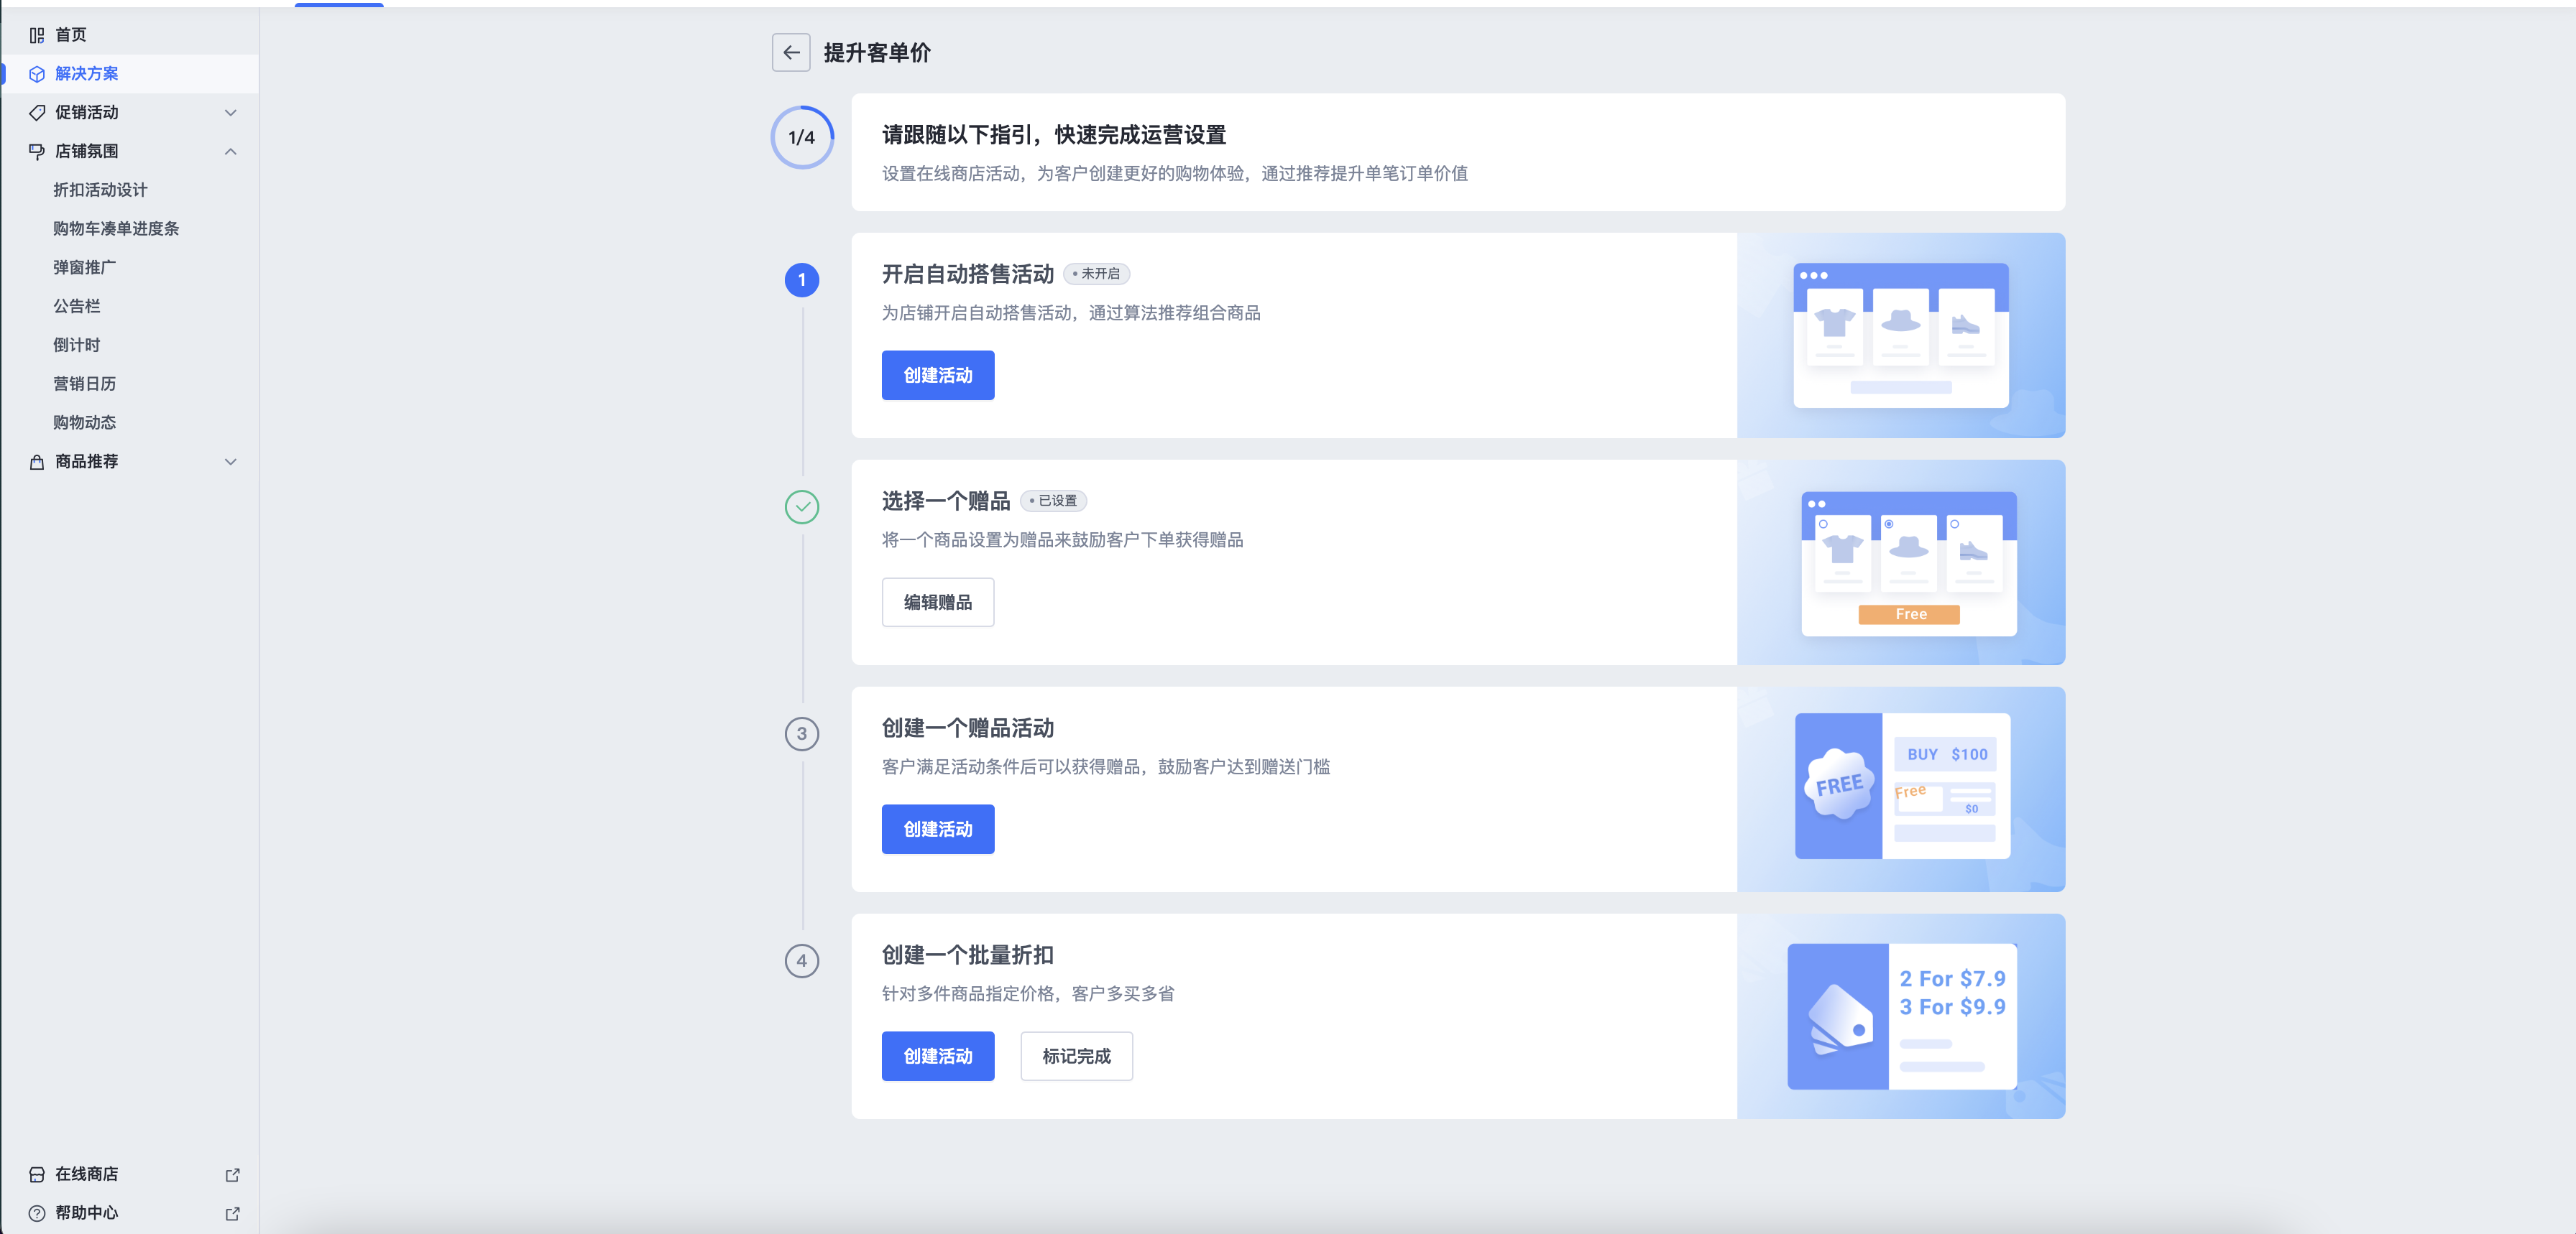Click the 编辑赠品 button
2576x1234 pixels.
point(937,601)
